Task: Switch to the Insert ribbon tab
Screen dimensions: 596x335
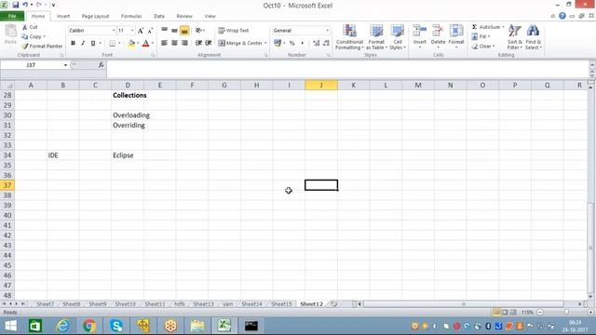Action: click(63, 17)
